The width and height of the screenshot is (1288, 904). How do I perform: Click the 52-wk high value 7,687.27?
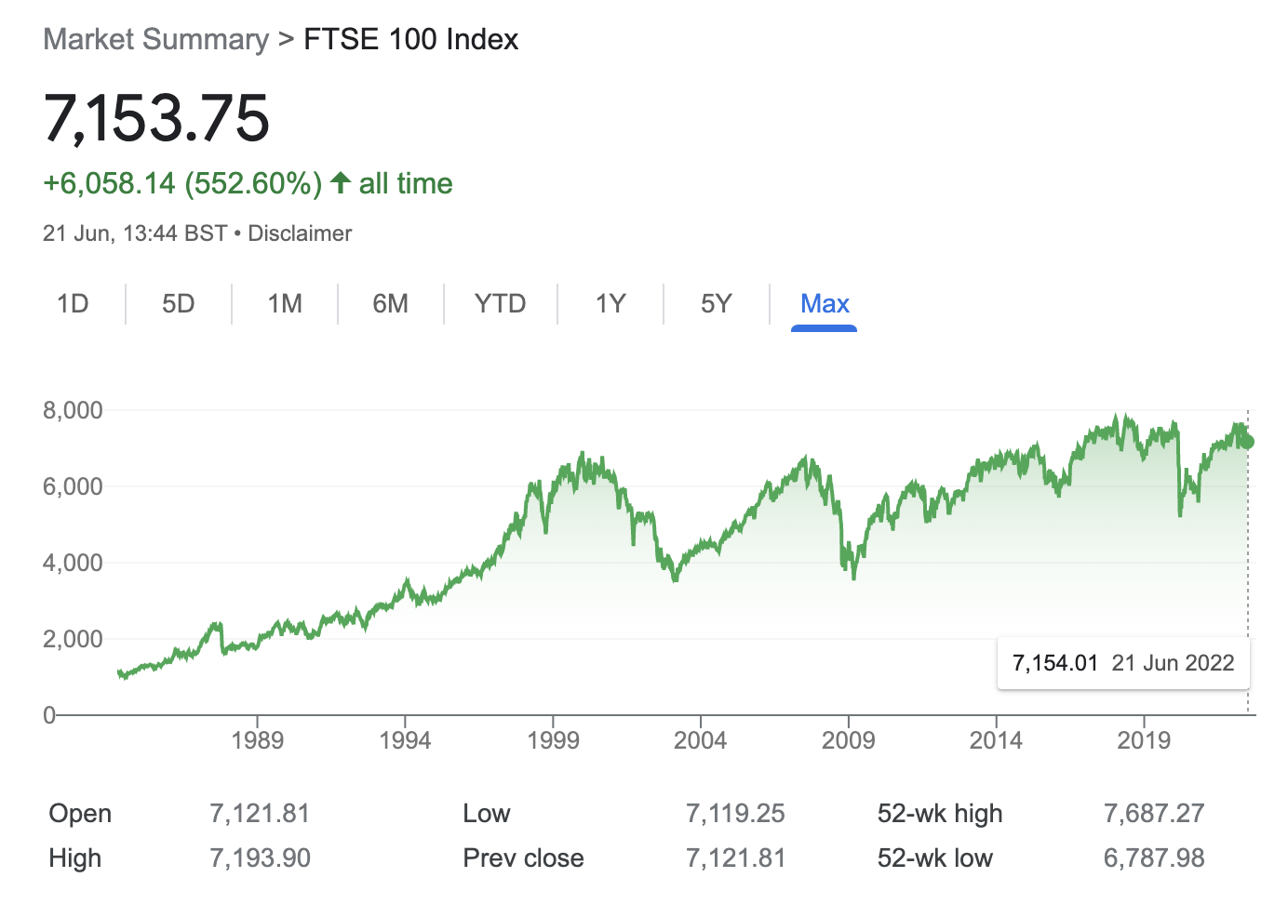pos(1154,814)
